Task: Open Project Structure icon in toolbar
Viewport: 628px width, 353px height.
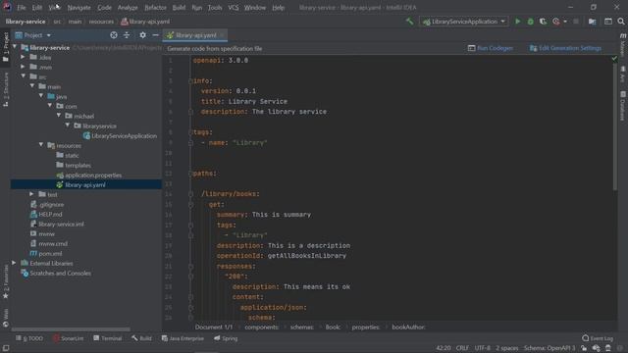Action: (593, 22)
